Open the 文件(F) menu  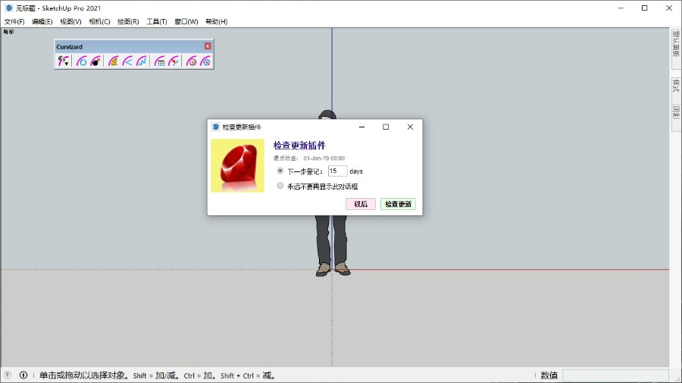(x=14, y=21)
